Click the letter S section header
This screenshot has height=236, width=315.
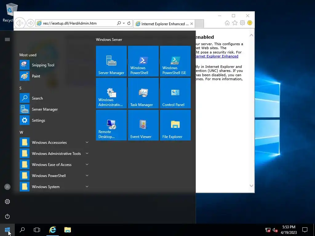click(x=20, y=88)
